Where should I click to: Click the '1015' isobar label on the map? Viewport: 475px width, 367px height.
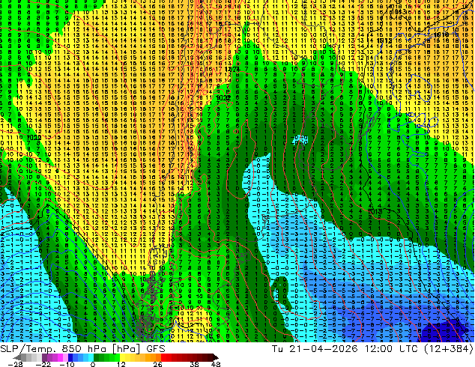[x=375, y=212]
